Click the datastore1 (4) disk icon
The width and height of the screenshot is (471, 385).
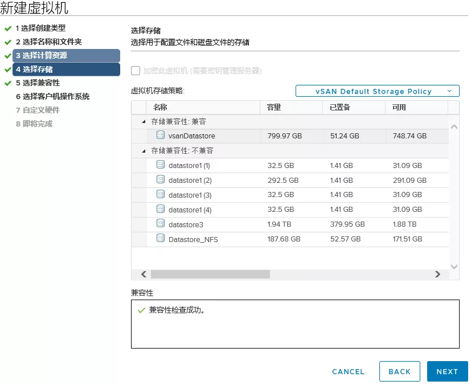[x=160, y=210]
